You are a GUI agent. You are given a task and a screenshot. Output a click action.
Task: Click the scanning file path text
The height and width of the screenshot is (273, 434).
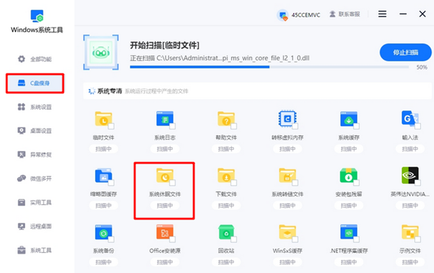[x=220, y=58]
